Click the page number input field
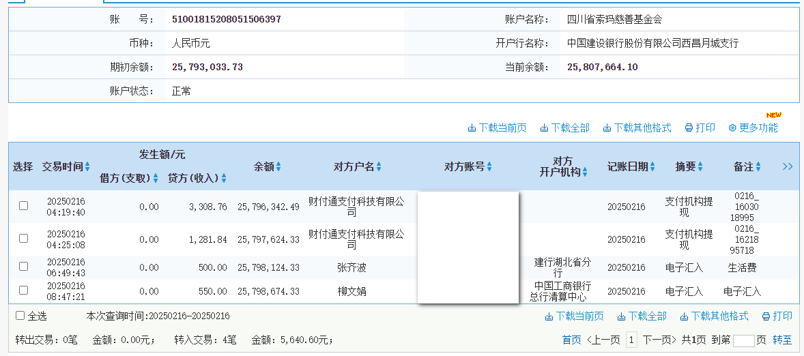This screenshot has width=804, height=356. point(744,340)
